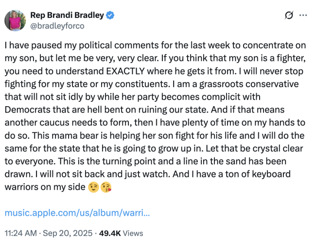Click the Views label
Viewport: 316px width, 244px height.
point(133,234)
